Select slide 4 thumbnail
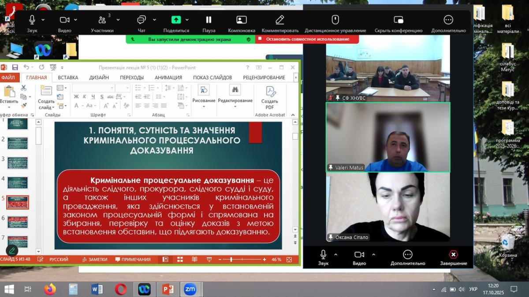Screen dimensions: 529x297 click(x=18, y=182)
